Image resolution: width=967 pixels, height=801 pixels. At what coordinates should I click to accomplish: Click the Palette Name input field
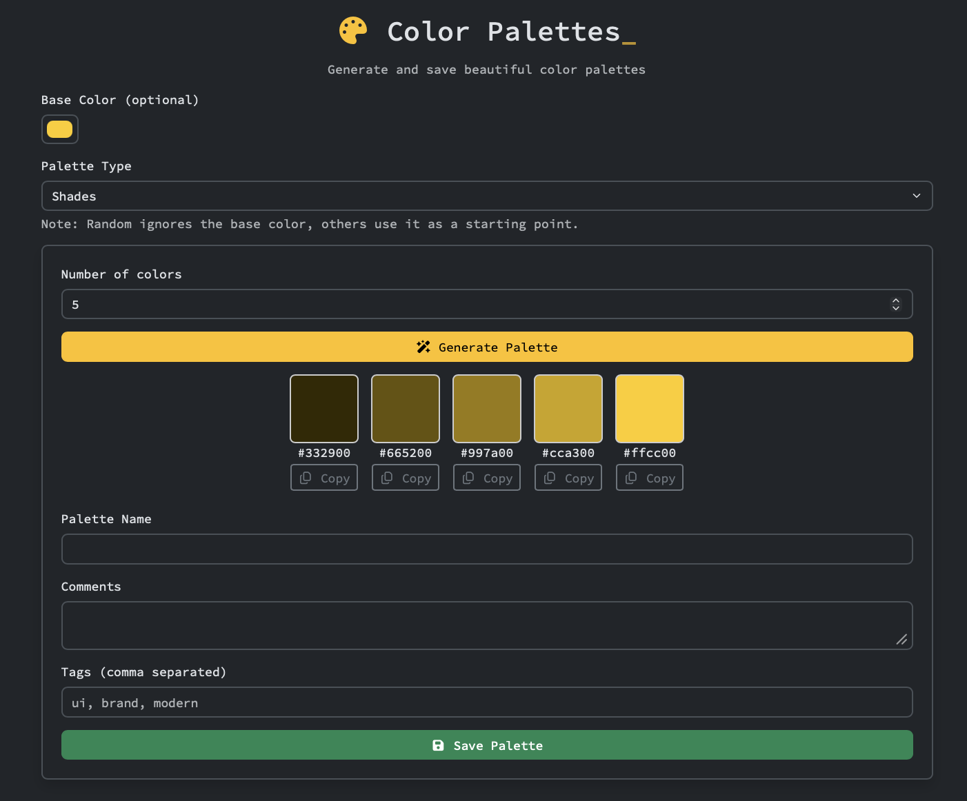pos(487,549)
